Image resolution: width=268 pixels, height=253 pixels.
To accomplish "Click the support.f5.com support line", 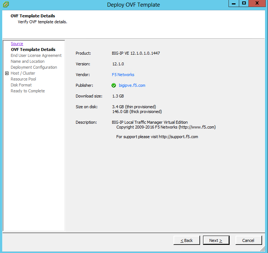I will point(157,137).
